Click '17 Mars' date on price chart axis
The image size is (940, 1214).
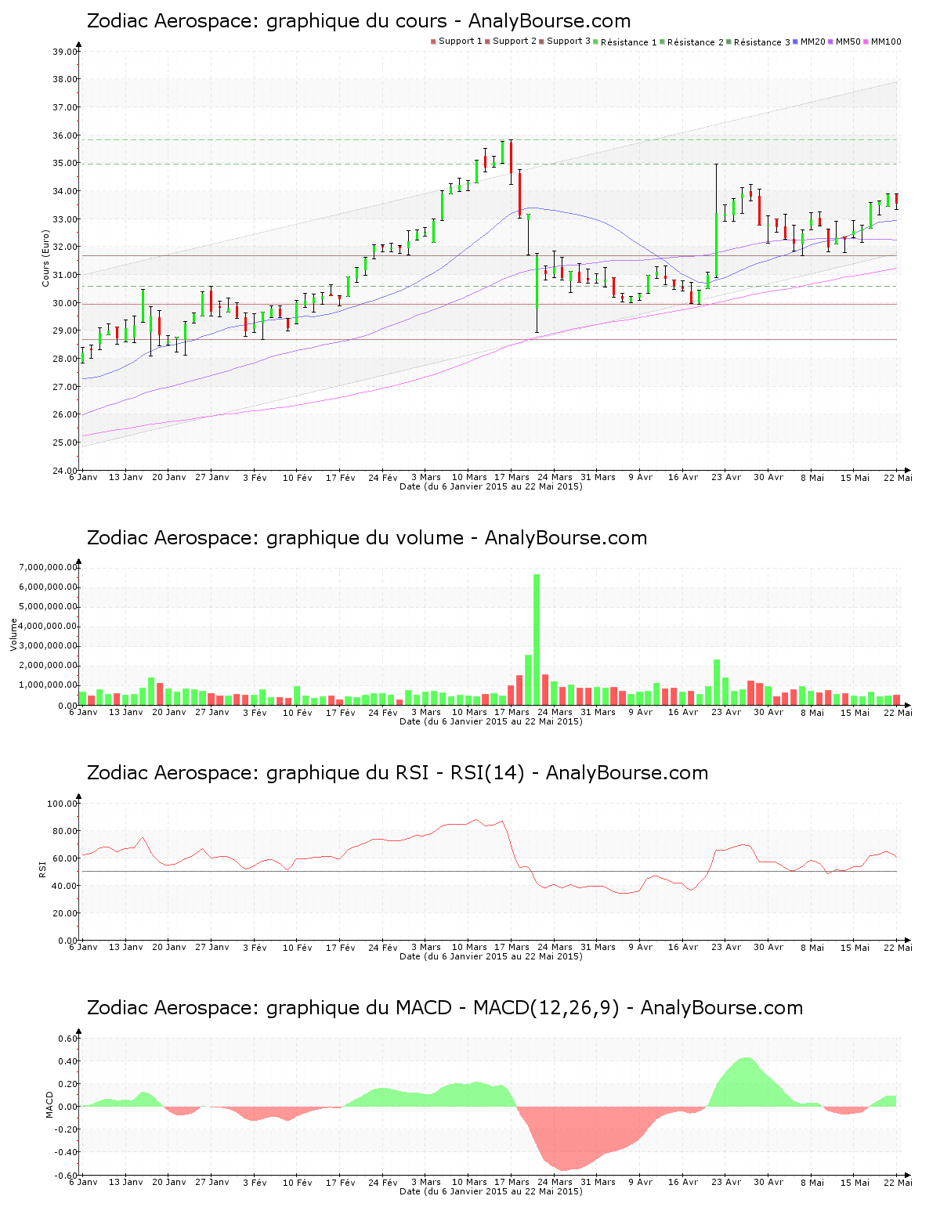point(512,477)
